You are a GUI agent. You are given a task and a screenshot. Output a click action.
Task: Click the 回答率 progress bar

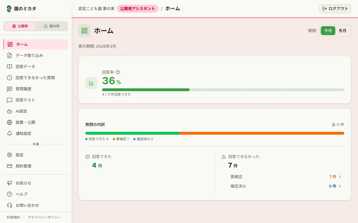223,90
